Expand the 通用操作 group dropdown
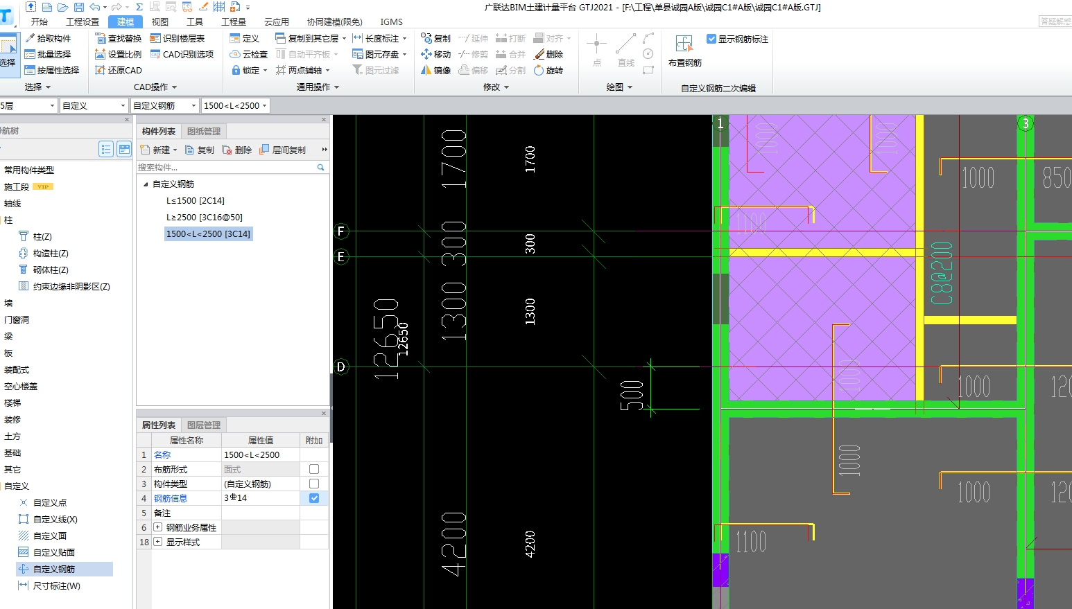Screen dimensions: 1072x609 (x=318, y=87)
